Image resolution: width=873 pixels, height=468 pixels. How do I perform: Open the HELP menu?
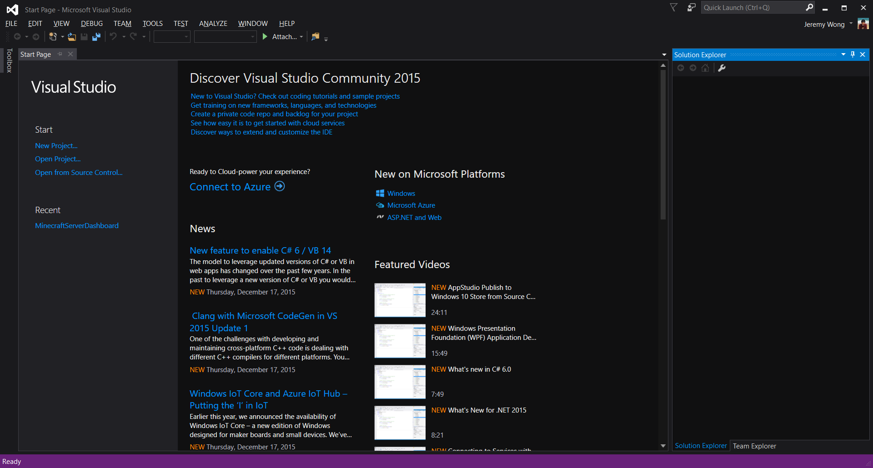tap(287, 24)
